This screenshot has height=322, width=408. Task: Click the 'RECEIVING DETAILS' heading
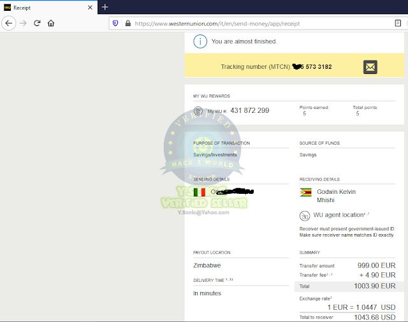point(319,179)
